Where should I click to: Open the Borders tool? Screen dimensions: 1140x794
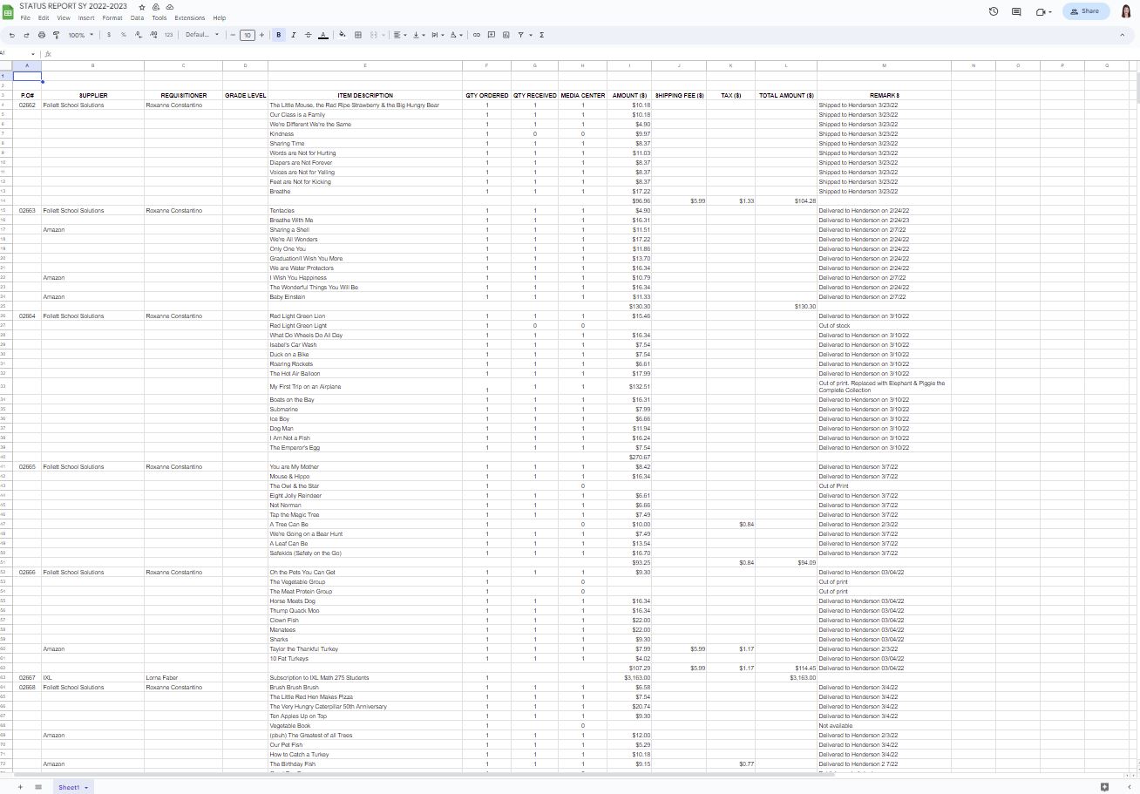tap(358, 35)
